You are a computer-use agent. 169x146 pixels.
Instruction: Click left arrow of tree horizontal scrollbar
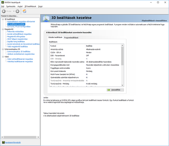click(2, 137)
